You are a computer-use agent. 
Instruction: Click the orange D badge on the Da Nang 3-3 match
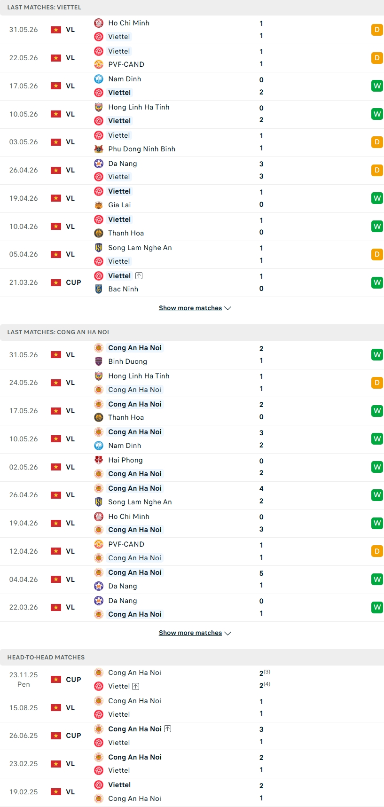point(377,170)
